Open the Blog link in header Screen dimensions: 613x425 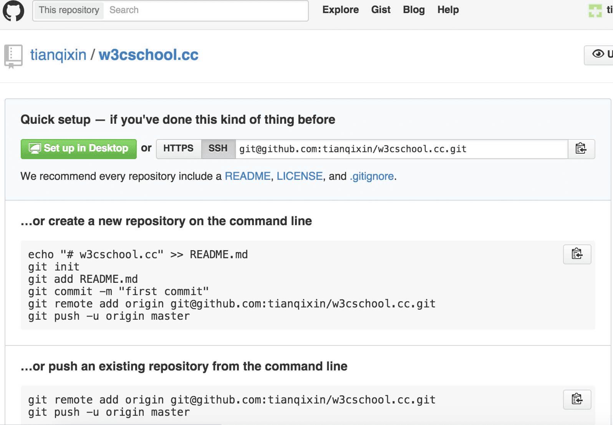tap(414, 10)
